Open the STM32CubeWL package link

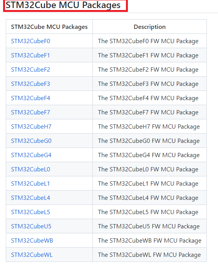point(32,255)
